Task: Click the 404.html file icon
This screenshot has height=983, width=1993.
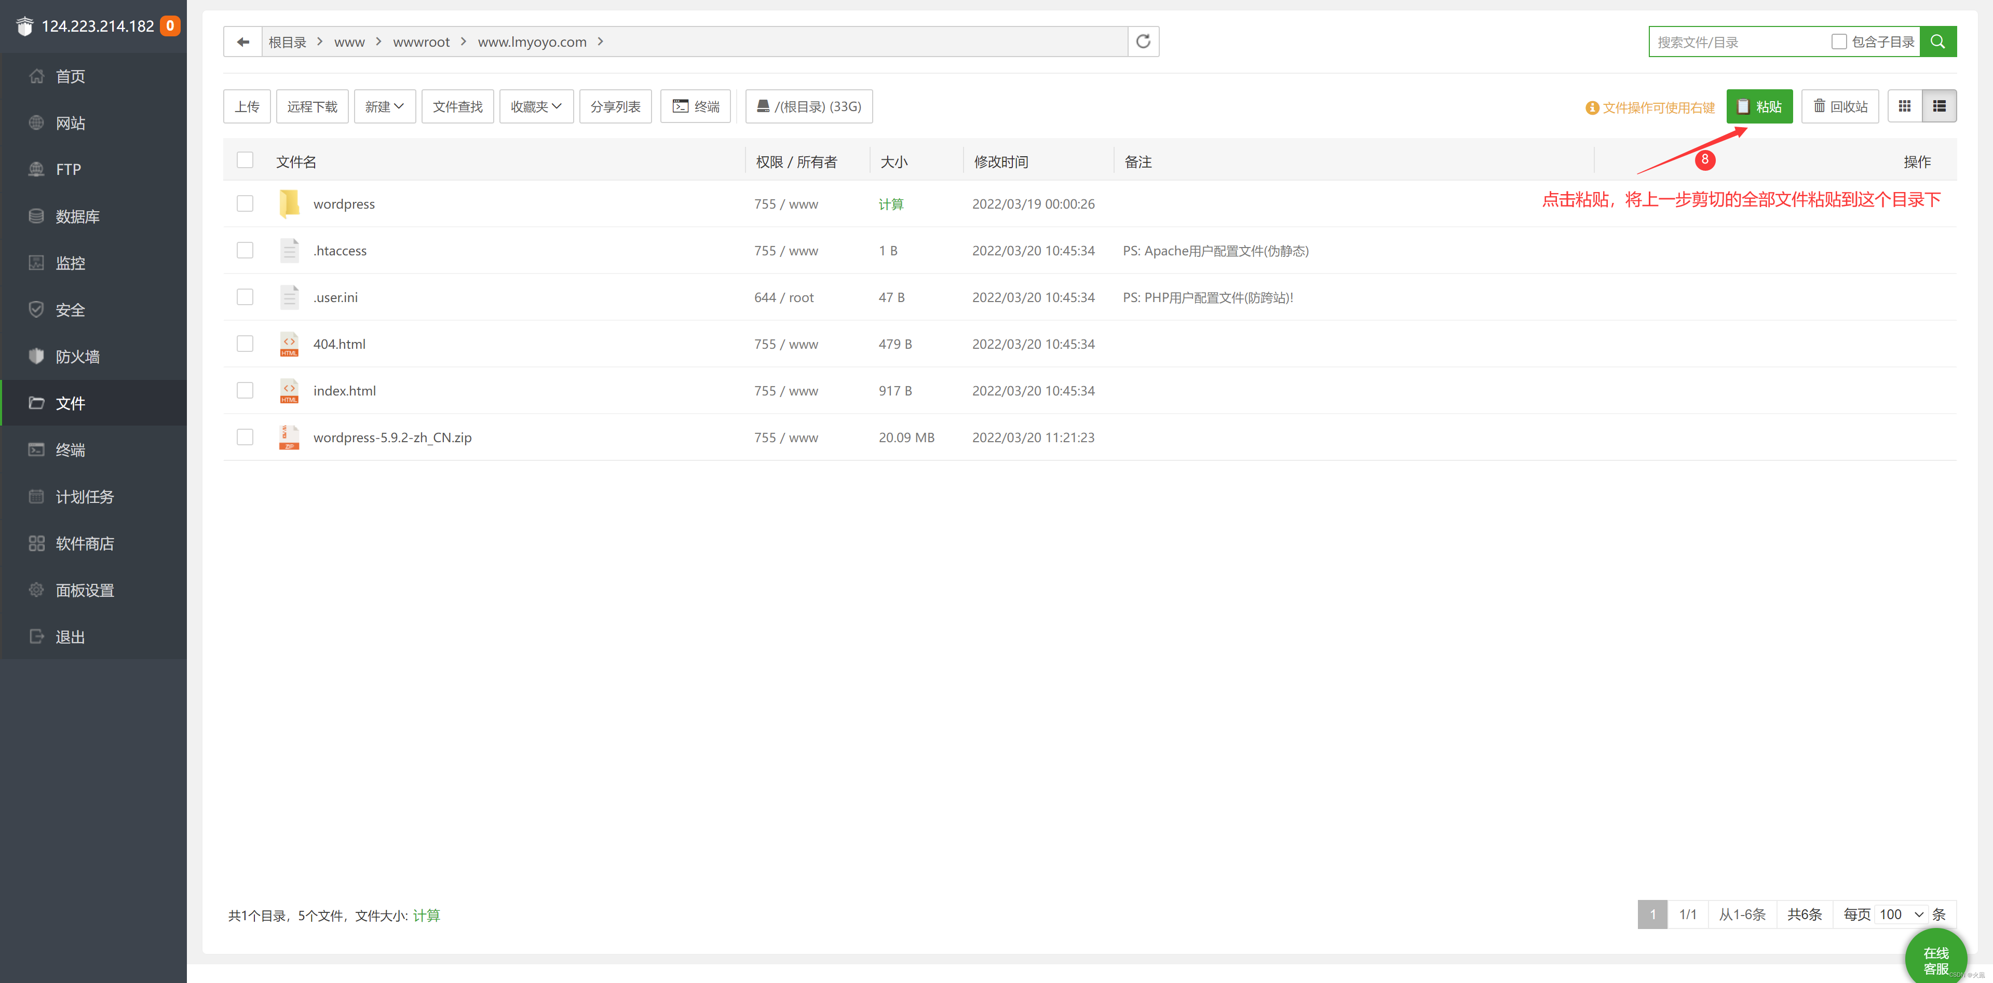Action: click(x=289, y=344)
